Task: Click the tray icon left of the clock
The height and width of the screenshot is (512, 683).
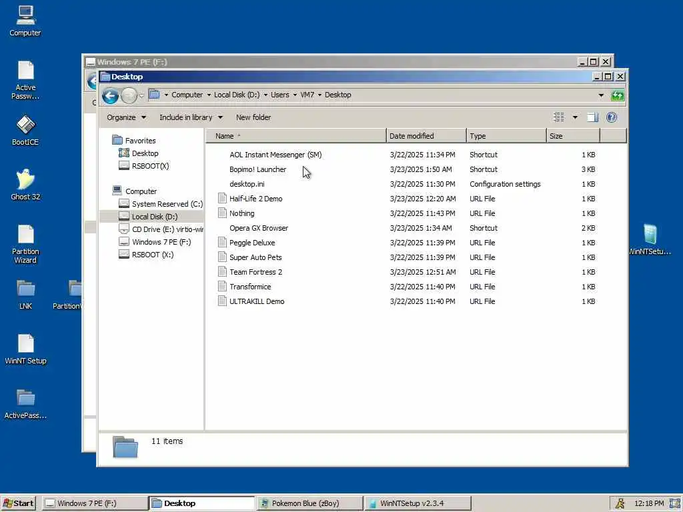Action: pos(620,503)
